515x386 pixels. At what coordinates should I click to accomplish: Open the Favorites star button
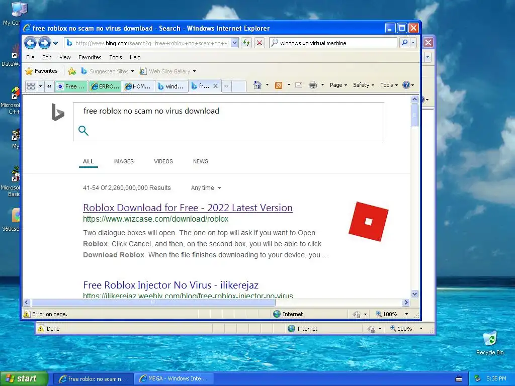pos(41,71)
